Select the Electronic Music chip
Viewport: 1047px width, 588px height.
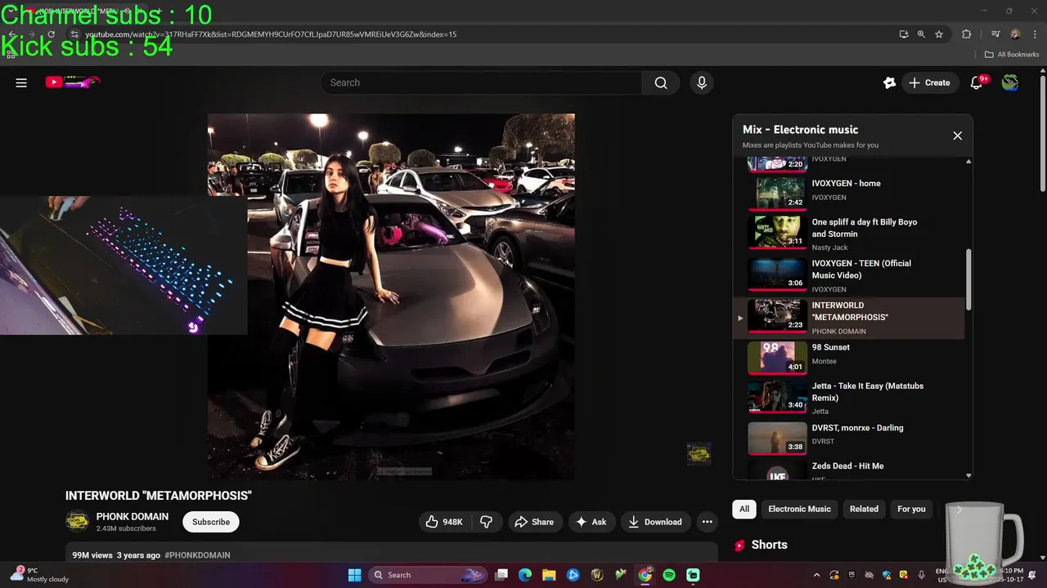pos(799,509)
